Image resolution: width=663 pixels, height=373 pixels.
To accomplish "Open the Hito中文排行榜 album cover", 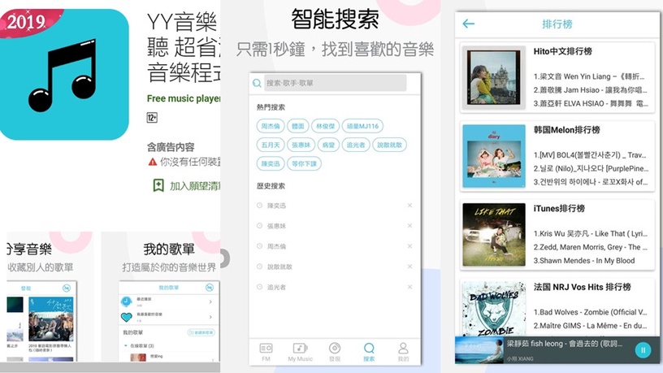I will tap(493, 78).
